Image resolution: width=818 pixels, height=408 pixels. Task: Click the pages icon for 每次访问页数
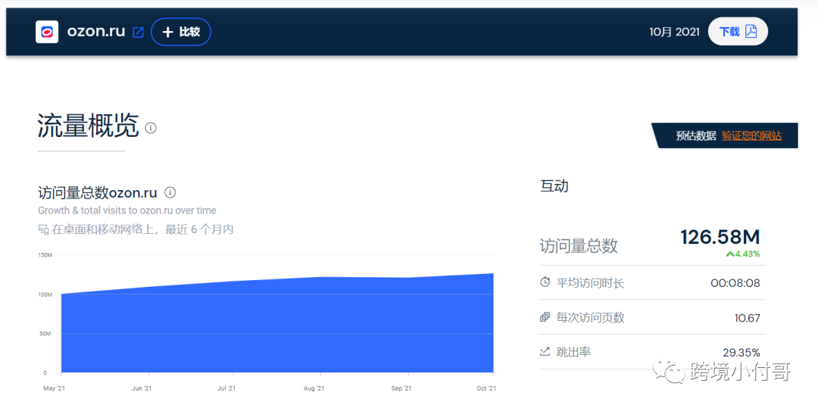(x=545, y=317)
